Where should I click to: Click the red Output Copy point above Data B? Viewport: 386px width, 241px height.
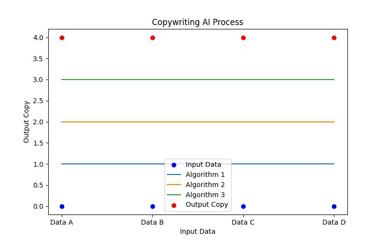152,38
